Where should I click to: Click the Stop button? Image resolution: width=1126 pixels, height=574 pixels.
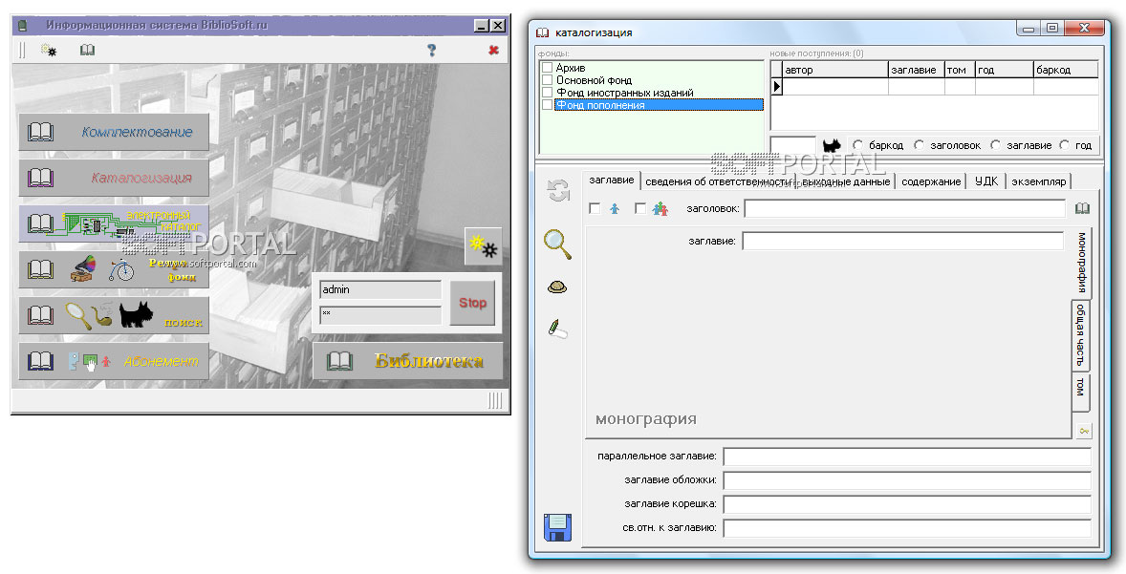[x=472, y=303]
